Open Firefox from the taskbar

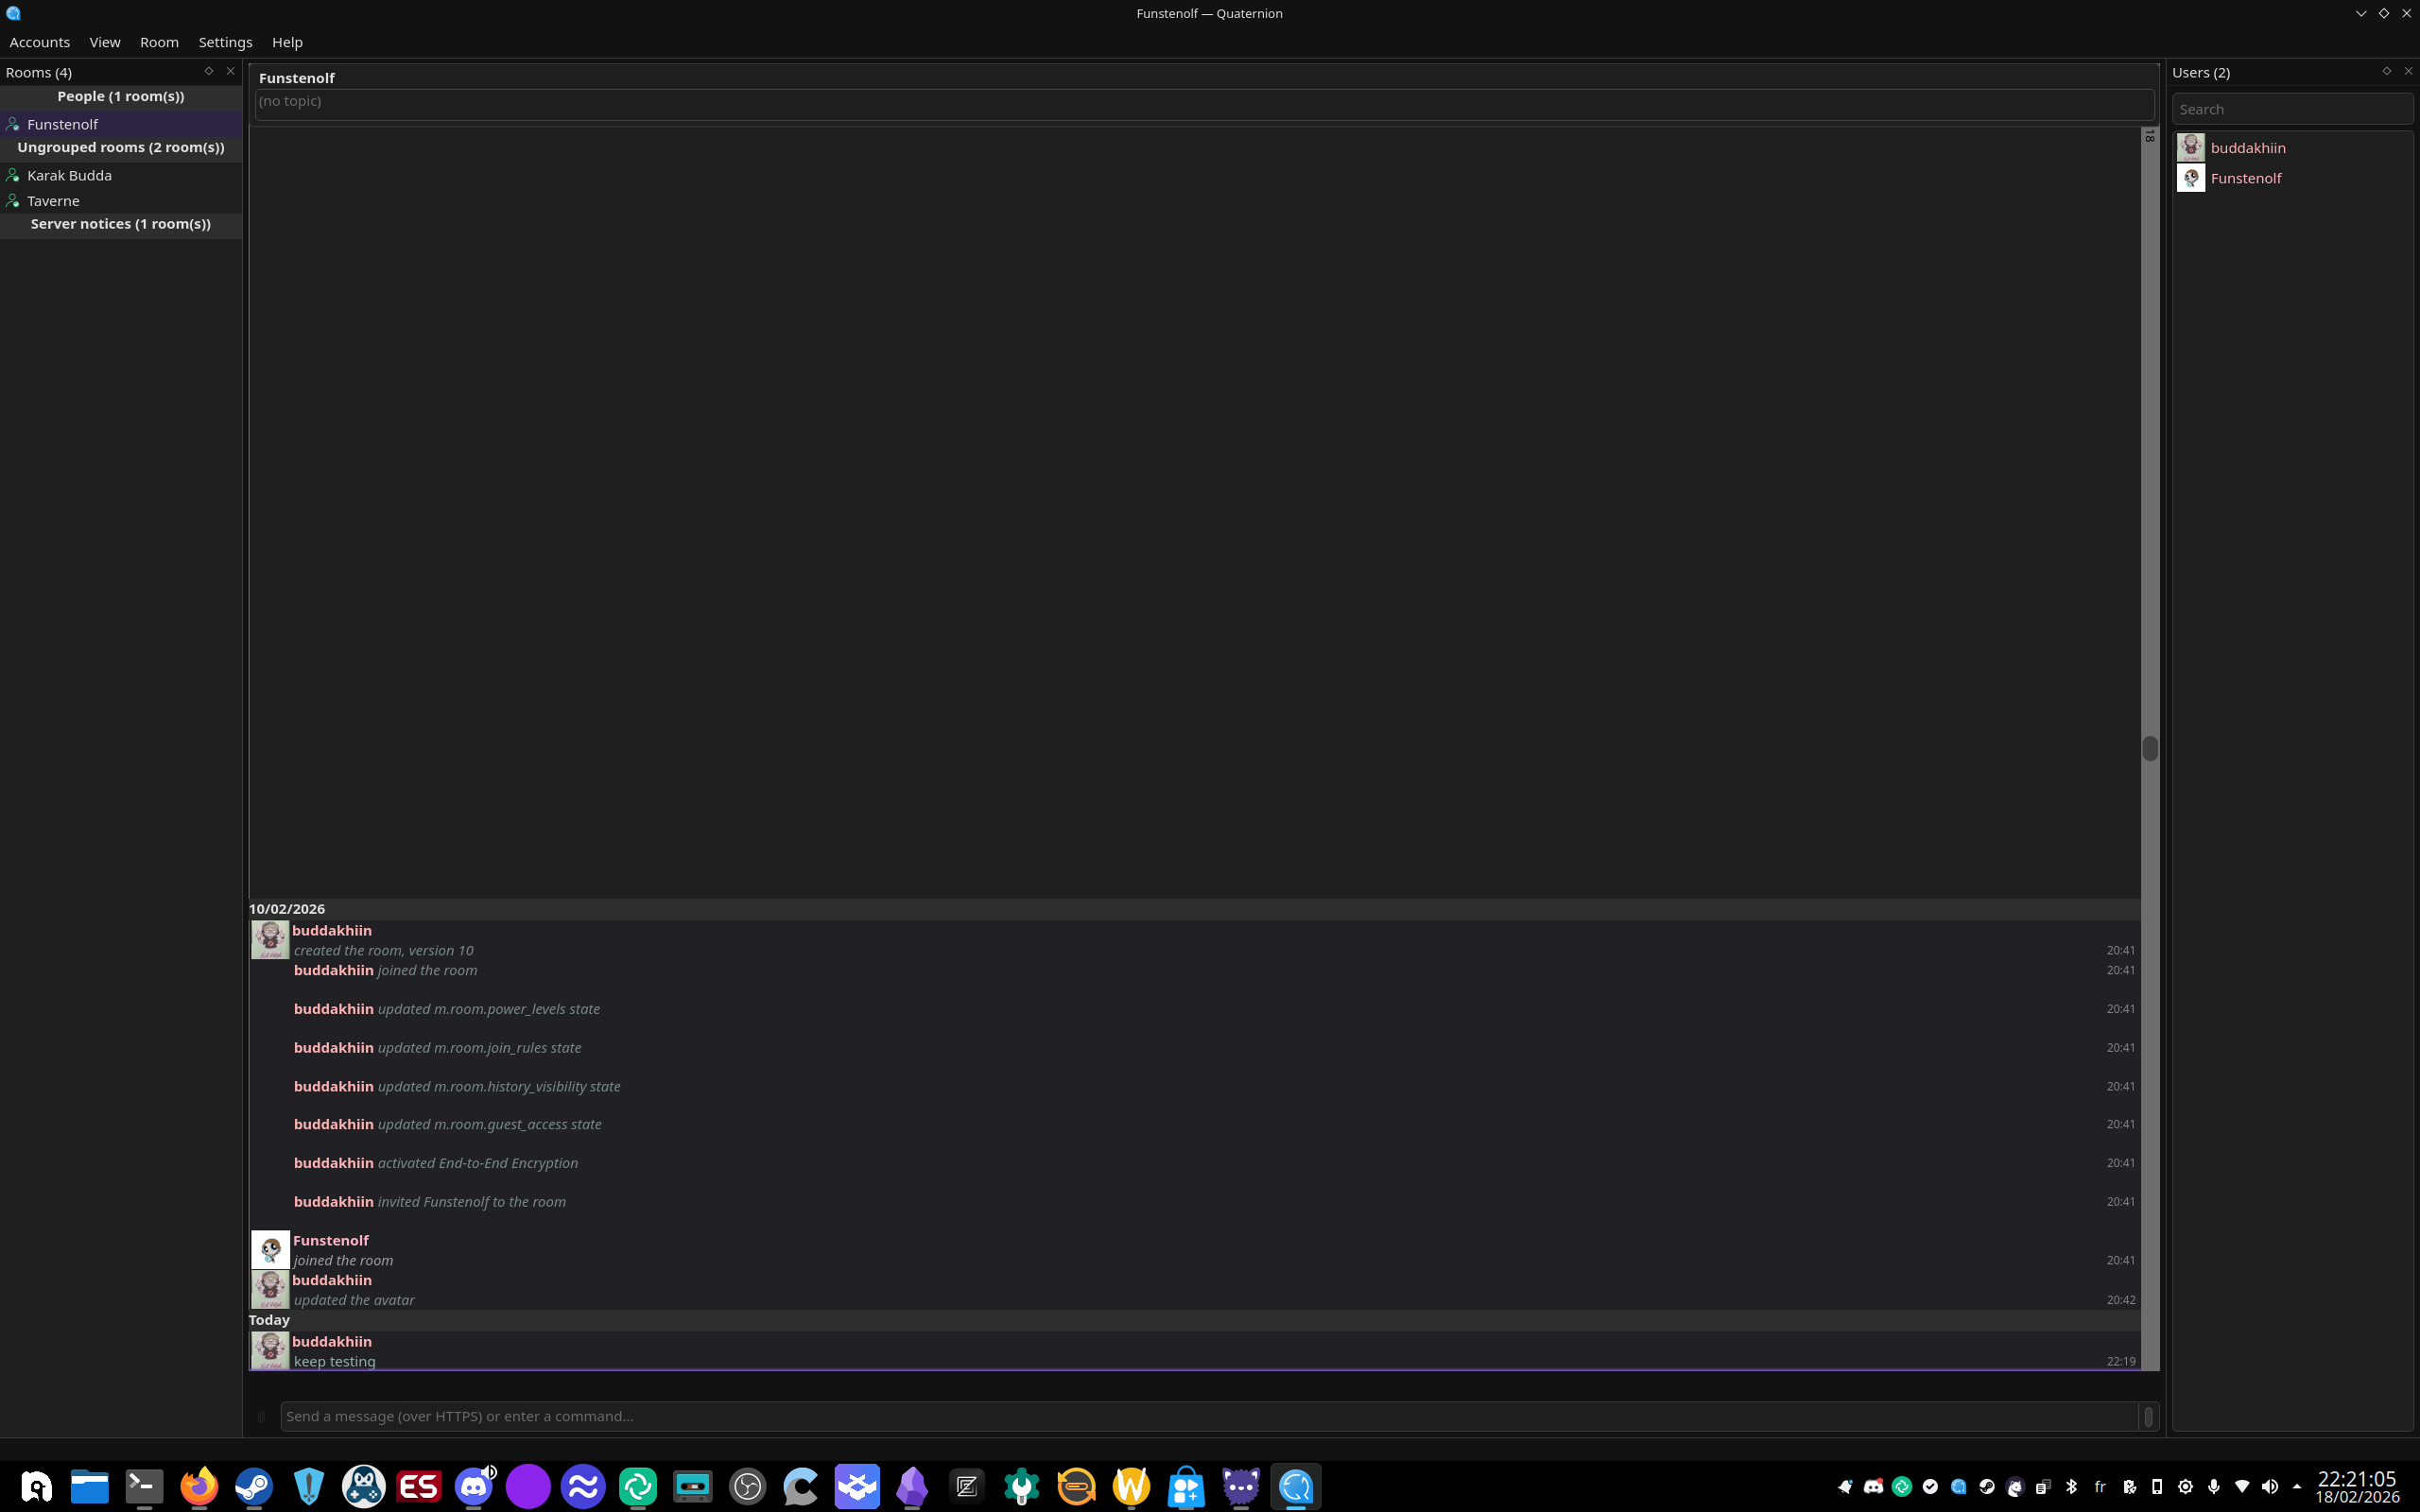(199, 1487)
